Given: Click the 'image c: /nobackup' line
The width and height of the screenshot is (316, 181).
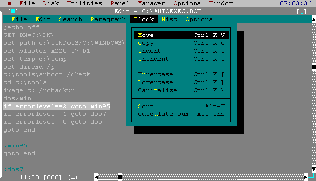Looking at the screenshot, I should 39,90.
